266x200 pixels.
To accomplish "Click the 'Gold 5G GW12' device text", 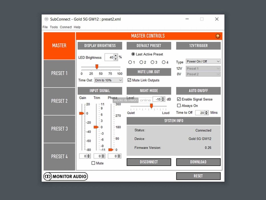I will [200, 139].
